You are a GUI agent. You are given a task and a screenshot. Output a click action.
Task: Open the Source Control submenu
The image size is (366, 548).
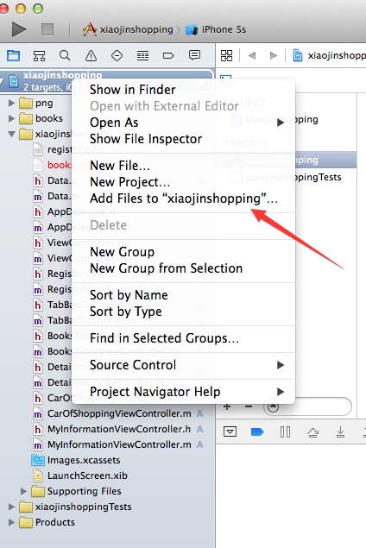(184, 365)
